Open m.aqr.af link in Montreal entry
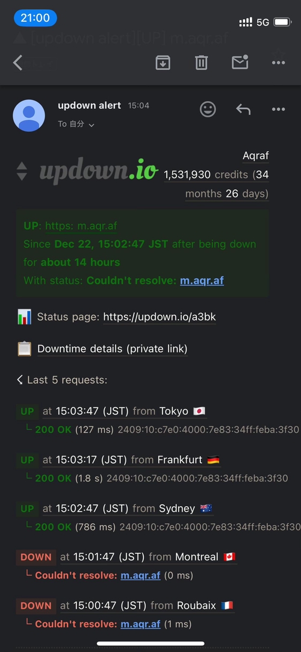Viewport: 301px width, 652px height. [x=140, y=576]
